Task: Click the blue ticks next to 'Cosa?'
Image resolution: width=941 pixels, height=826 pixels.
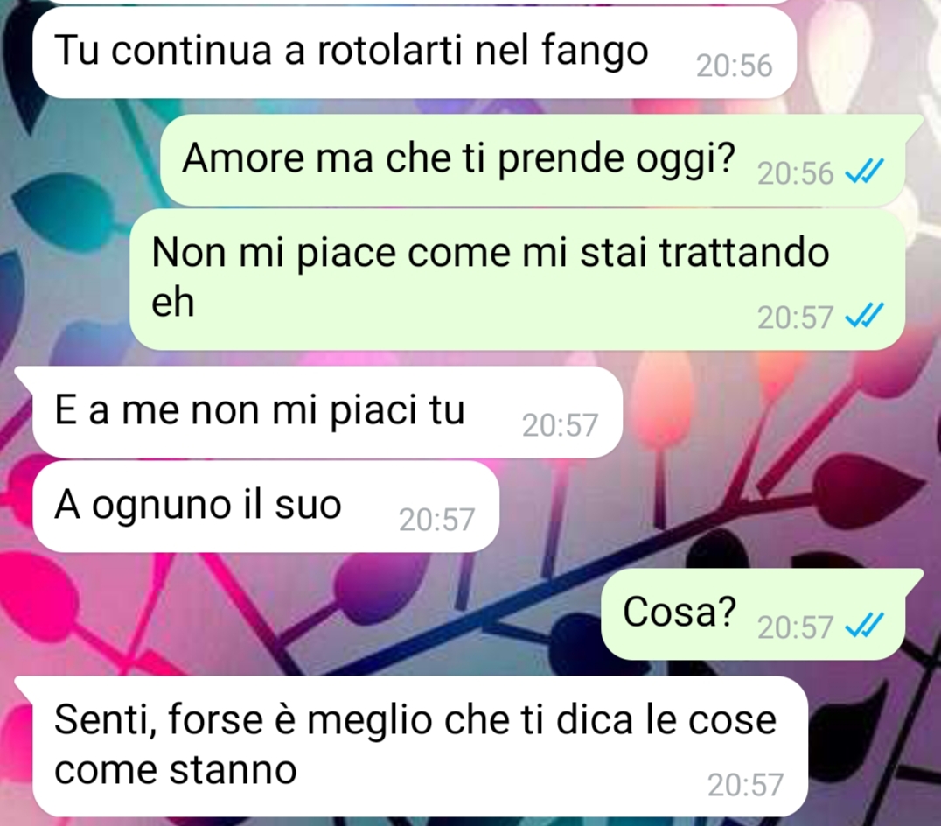Action: tap(864, 626)
